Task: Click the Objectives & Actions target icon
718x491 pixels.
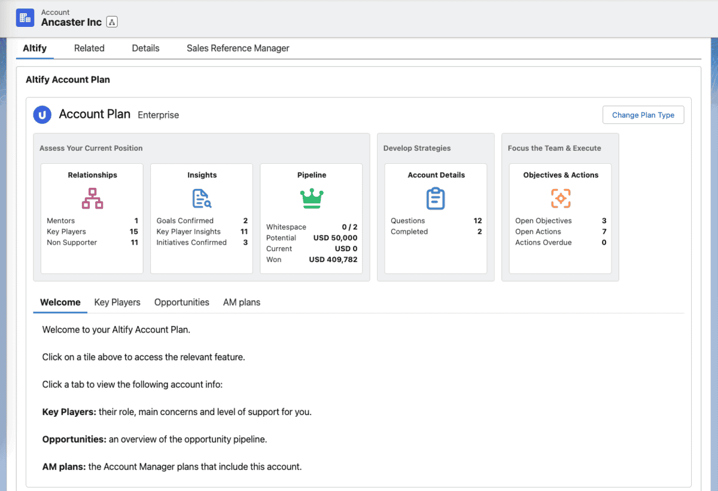Action: point(561,199)
